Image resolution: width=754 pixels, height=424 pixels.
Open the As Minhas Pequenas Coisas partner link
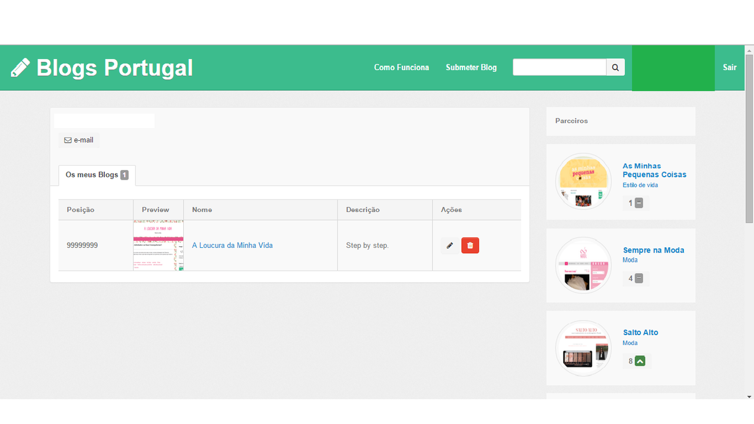[x=654, y=170]
